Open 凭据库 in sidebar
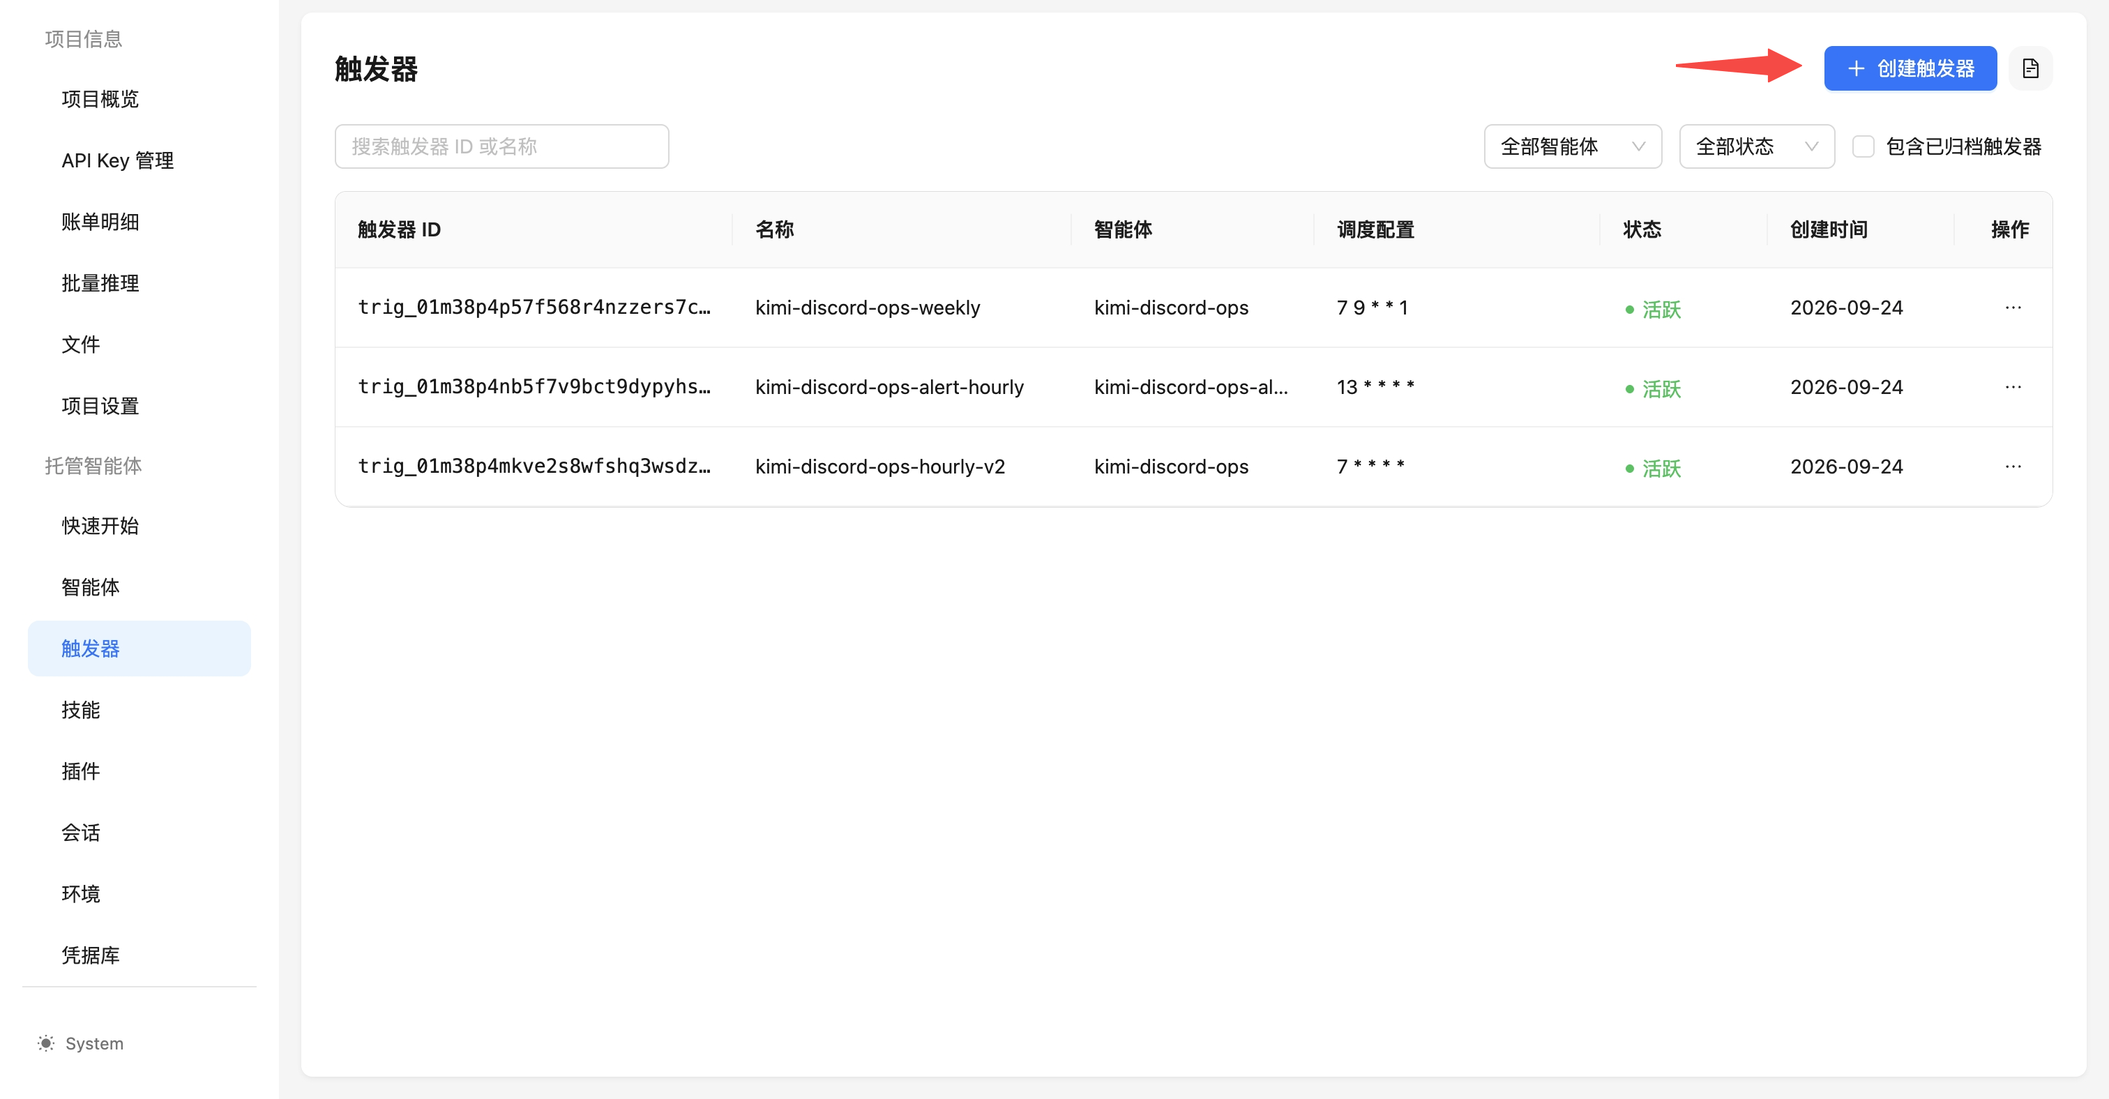This screenshot has width=2109, height=1099. click(139, 955)
